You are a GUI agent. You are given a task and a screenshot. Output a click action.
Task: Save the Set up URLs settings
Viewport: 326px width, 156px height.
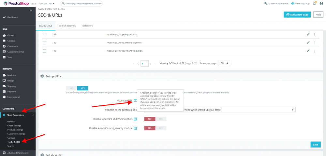(x=315, y=145)
